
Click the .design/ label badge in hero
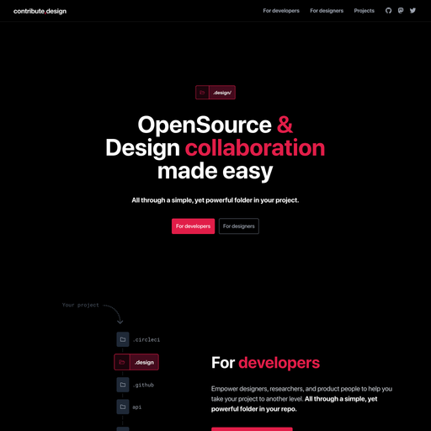[x=222, y=93]
